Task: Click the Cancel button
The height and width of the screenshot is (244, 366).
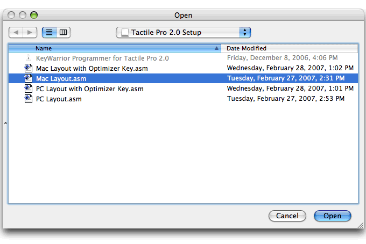Action: (x=287, y=216)
